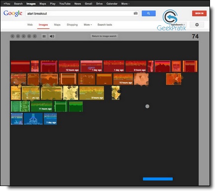Screen dimensions: 215x191
Task: Expand the More dropdown under search box
Action: tap(88, 25)
